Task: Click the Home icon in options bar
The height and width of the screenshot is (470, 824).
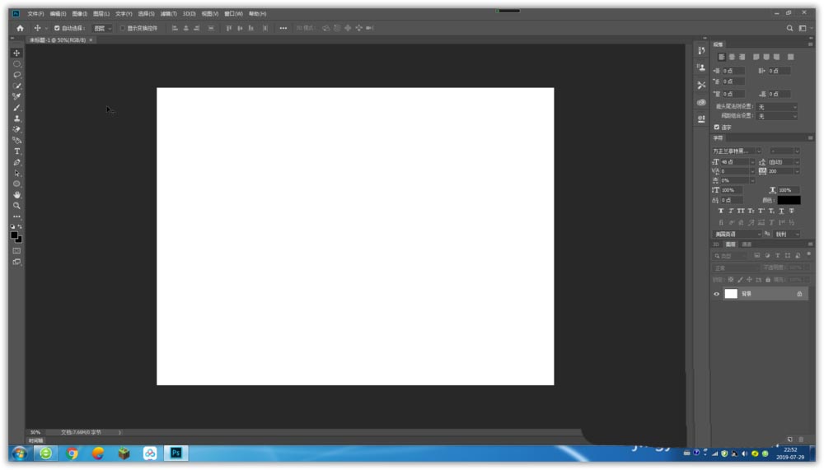Action: 20,28
